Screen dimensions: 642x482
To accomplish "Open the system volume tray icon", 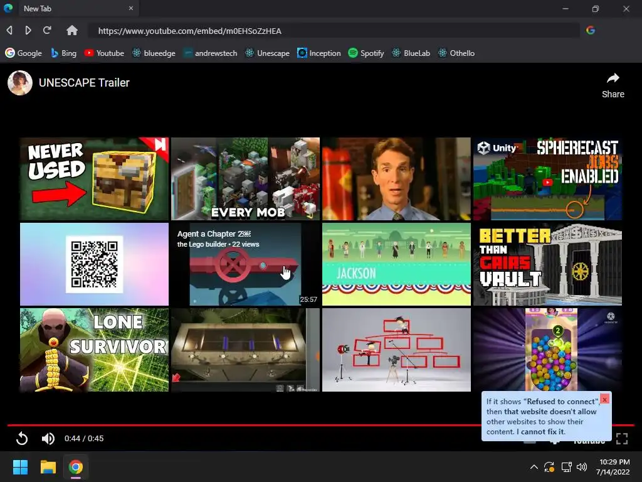I will (x=581, y=467).
